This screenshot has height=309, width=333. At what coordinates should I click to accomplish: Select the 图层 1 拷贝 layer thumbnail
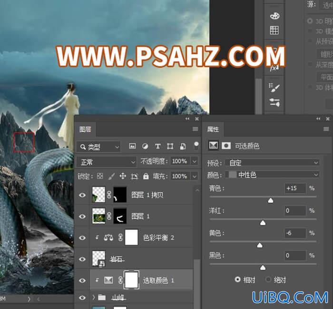coord(98,195)
